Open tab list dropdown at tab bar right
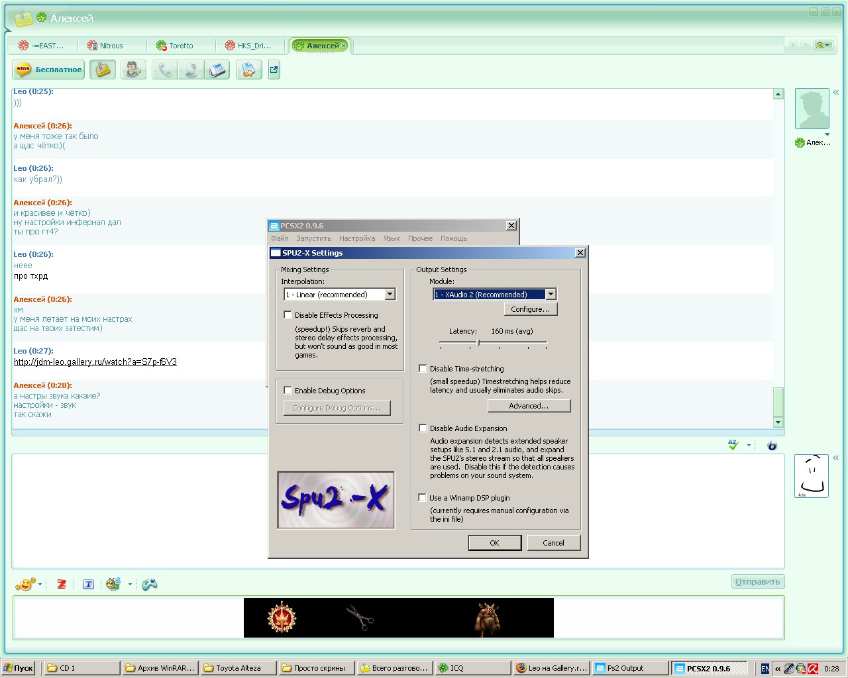 pyautogui.click(x=823, y=45)
